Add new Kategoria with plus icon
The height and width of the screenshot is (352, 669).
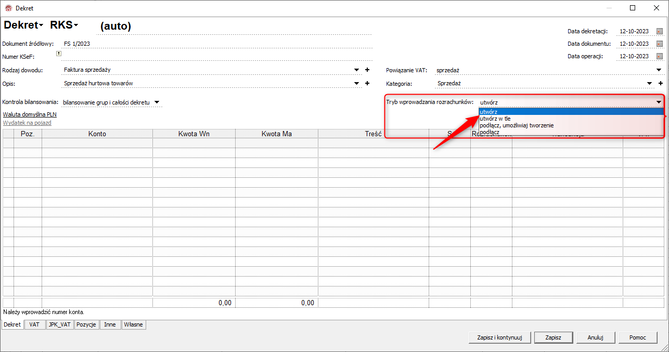click(x=661, y=83)
